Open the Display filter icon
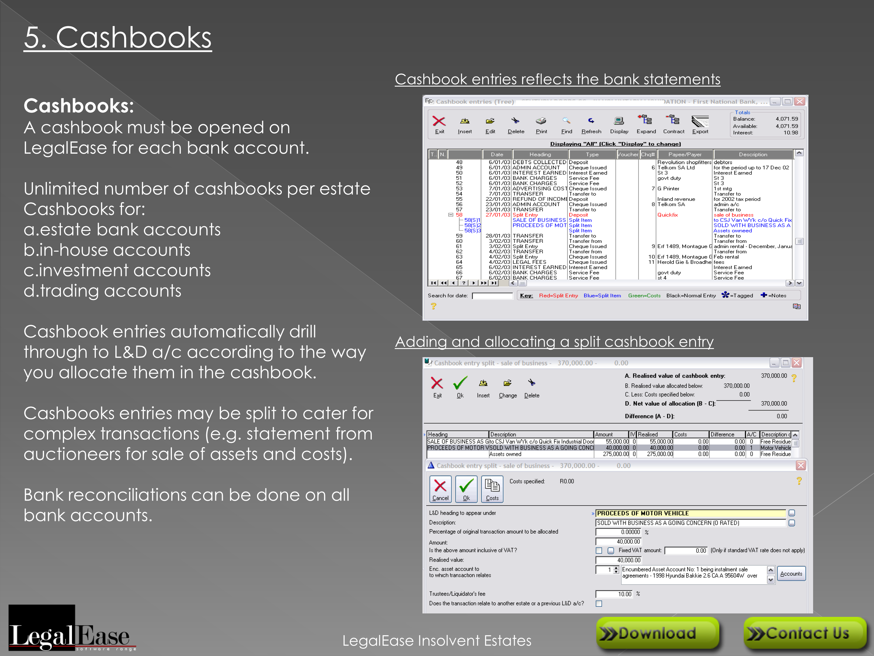This screenshot has width=874, height=656. [619, 121]
